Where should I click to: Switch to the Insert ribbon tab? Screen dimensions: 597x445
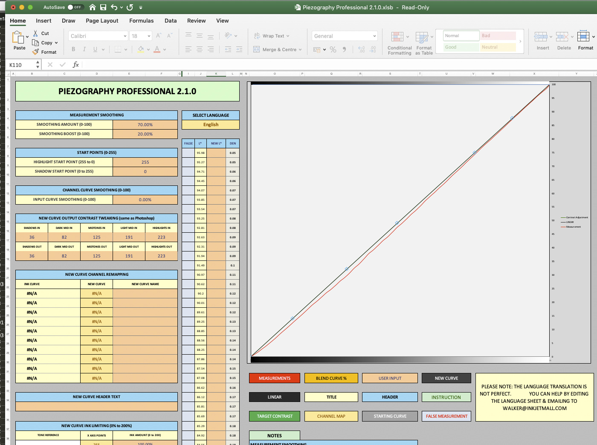[x=43, y=20]
